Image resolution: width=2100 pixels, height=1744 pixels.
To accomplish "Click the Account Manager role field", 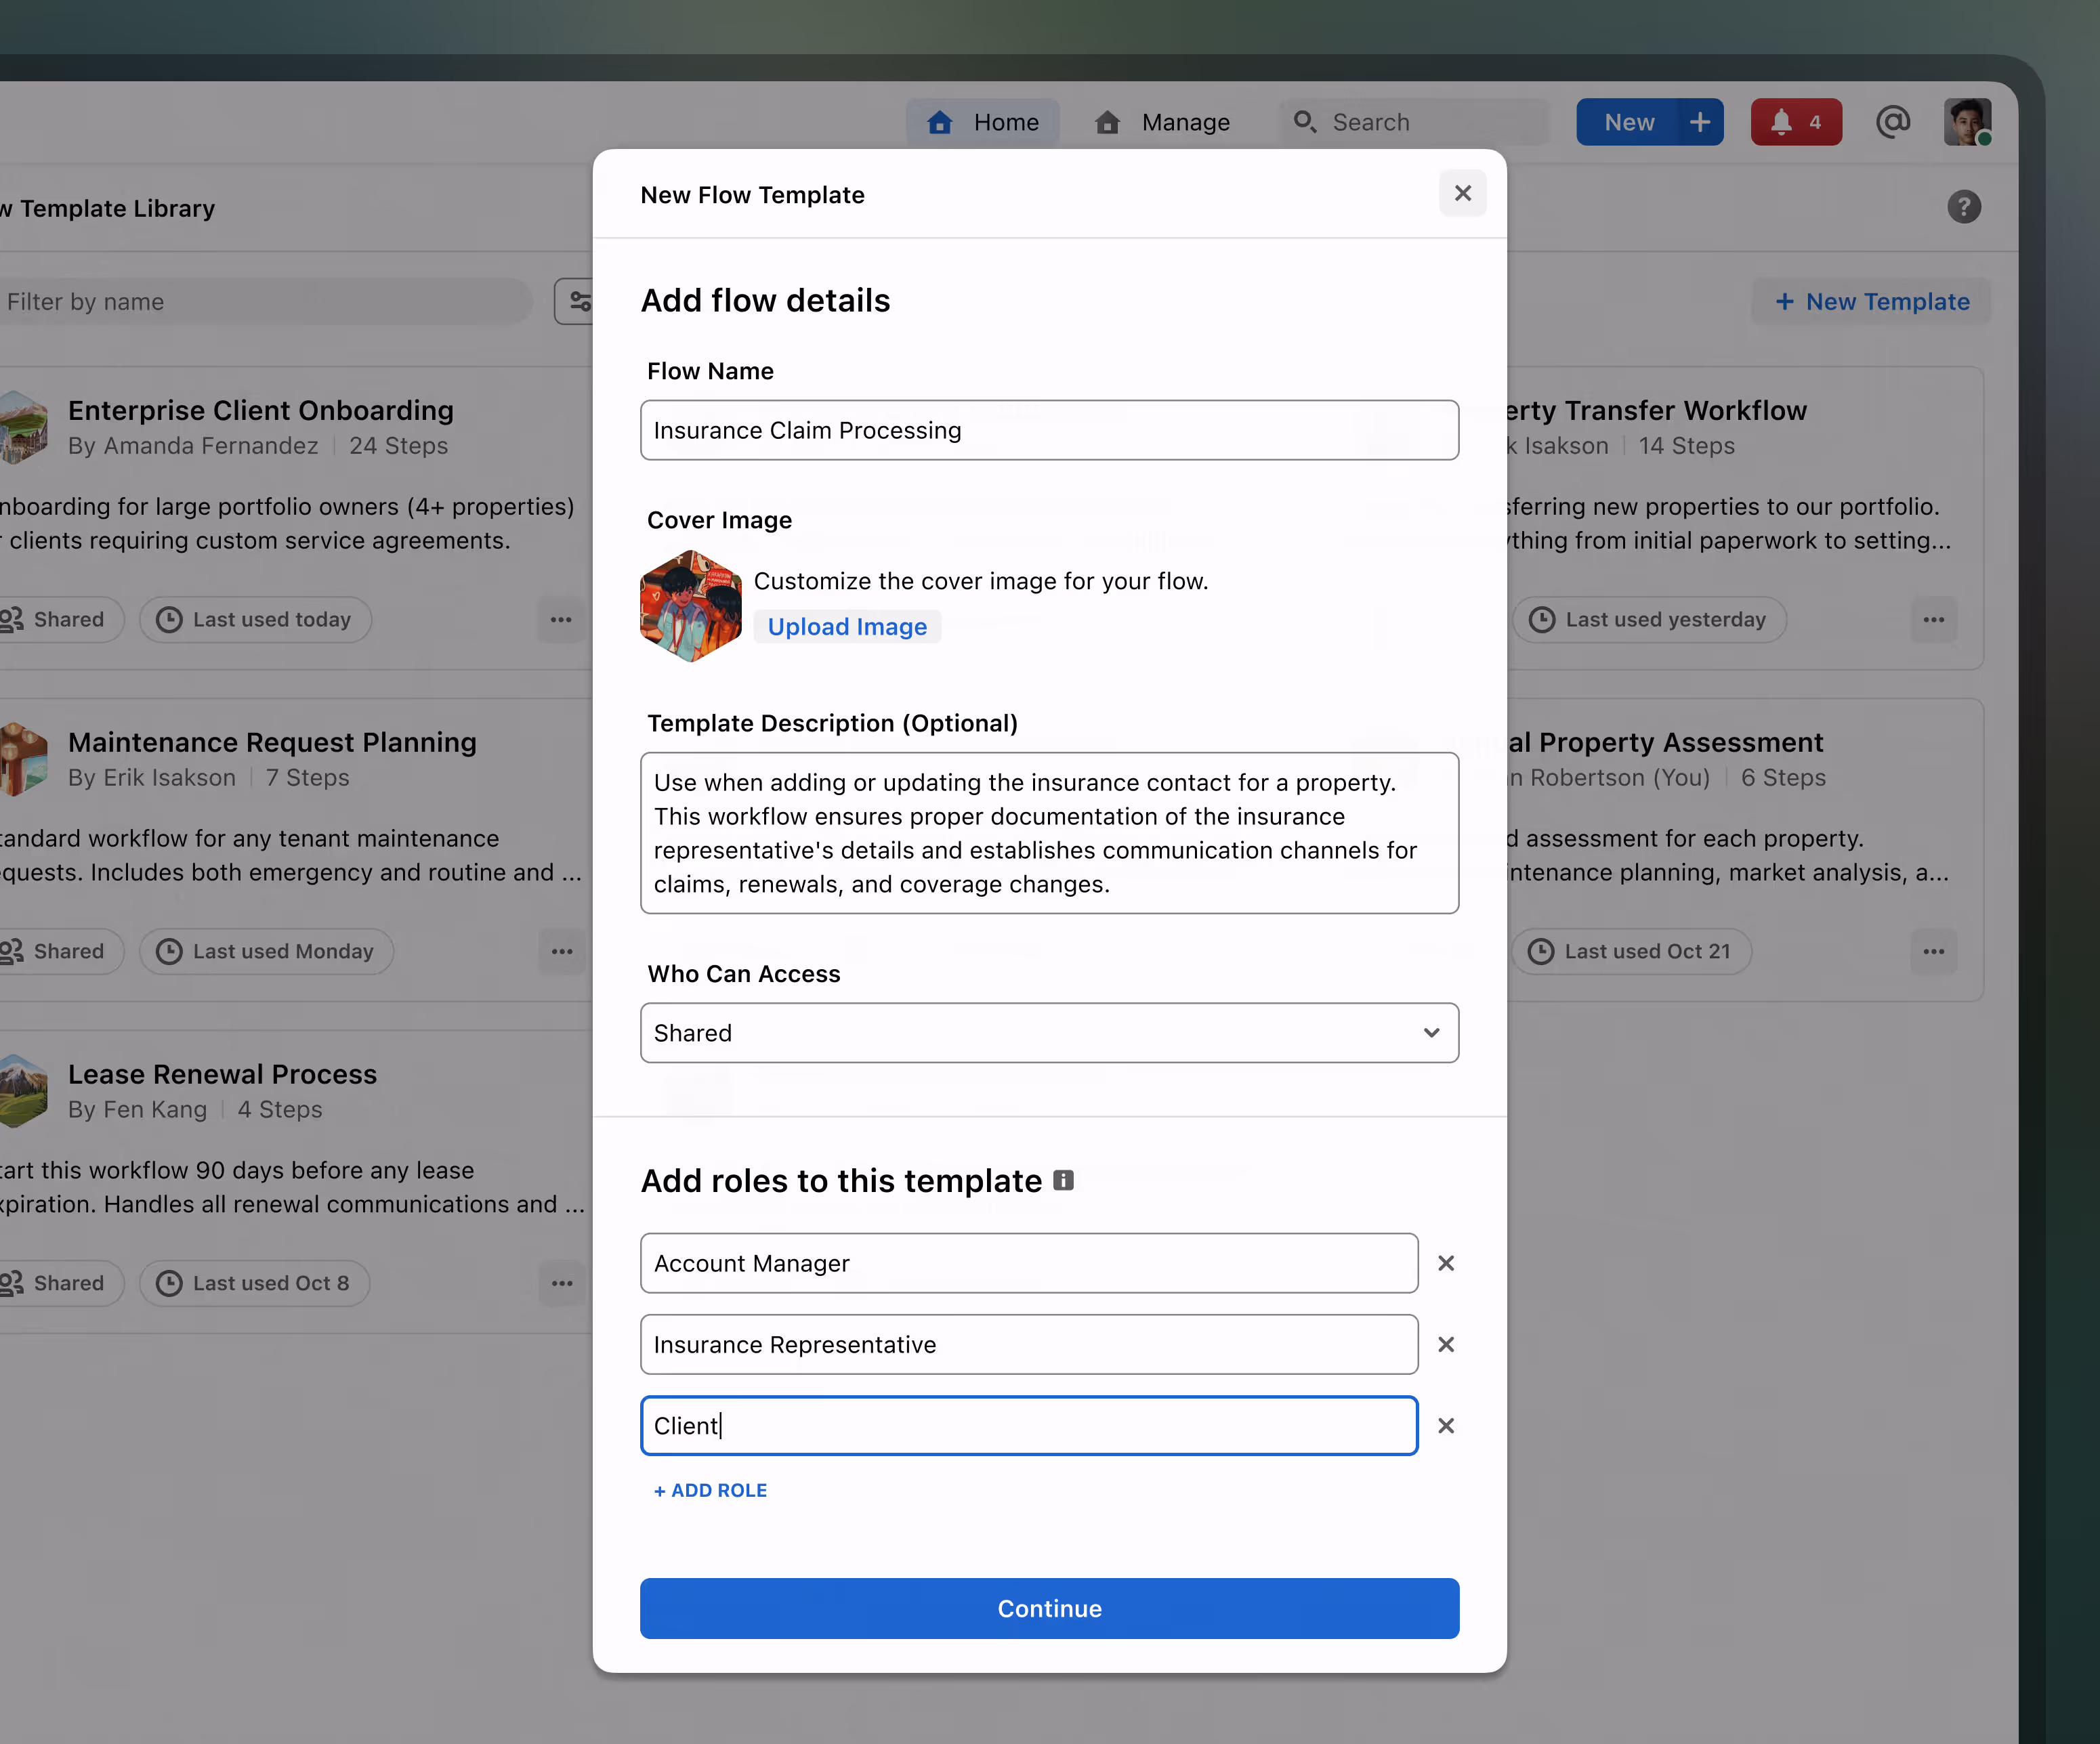I will [1029, 1263].
